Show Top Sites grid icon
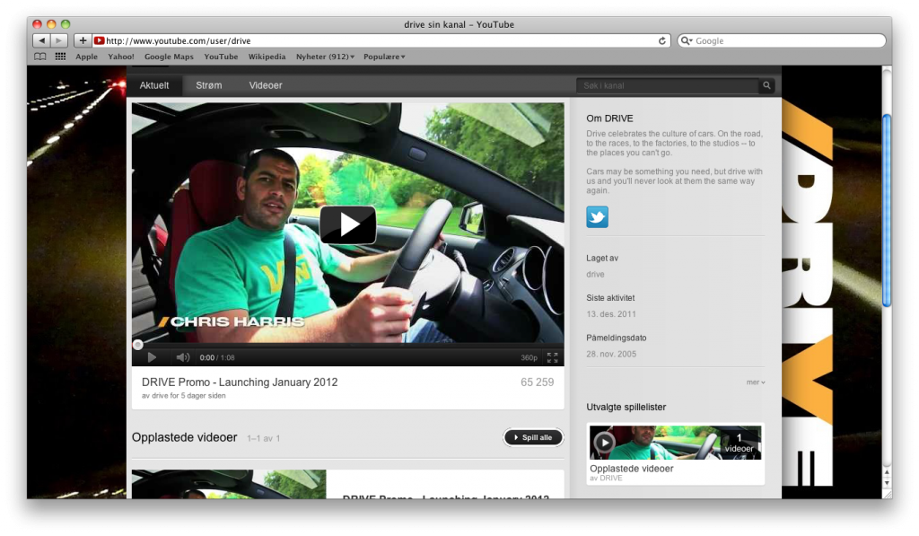Viewport: 919px width, 536px height. (x=60, y=57)
